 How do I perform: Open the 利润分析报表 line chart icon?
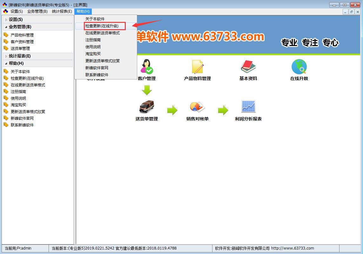pyautogui.click(x=248, y=106)
